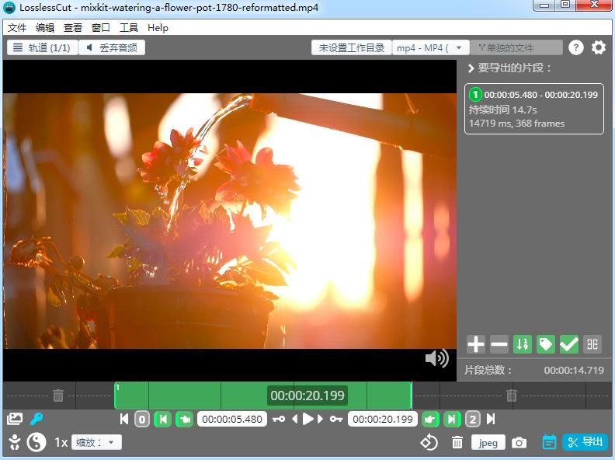Open the 文件 menu
Screen dimensions: 615x460
[x=17, y=27]
